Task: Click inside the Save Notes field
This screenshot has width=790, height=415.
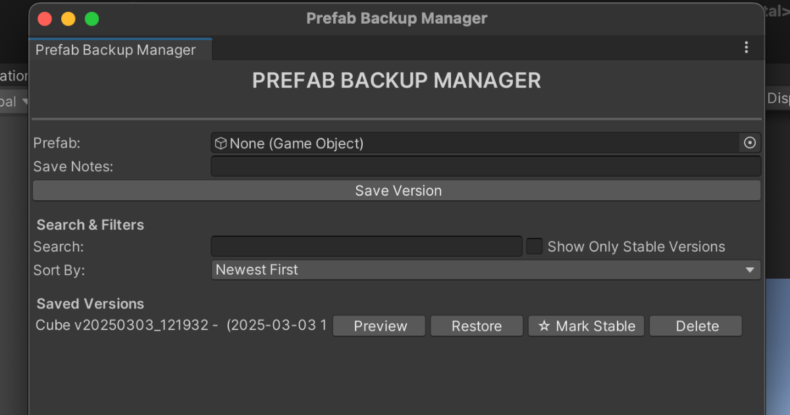Action: pyautogui.click(x=485, y=166)
